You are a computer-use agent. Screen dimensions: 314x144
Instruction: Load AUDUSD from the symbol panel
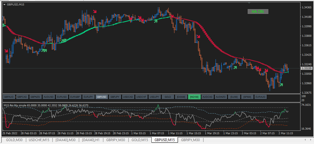[49, 97]
